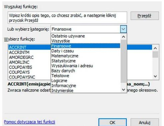Select the 'Informacyjne' category
164x126 pixels.
click(x=85, y=86)
